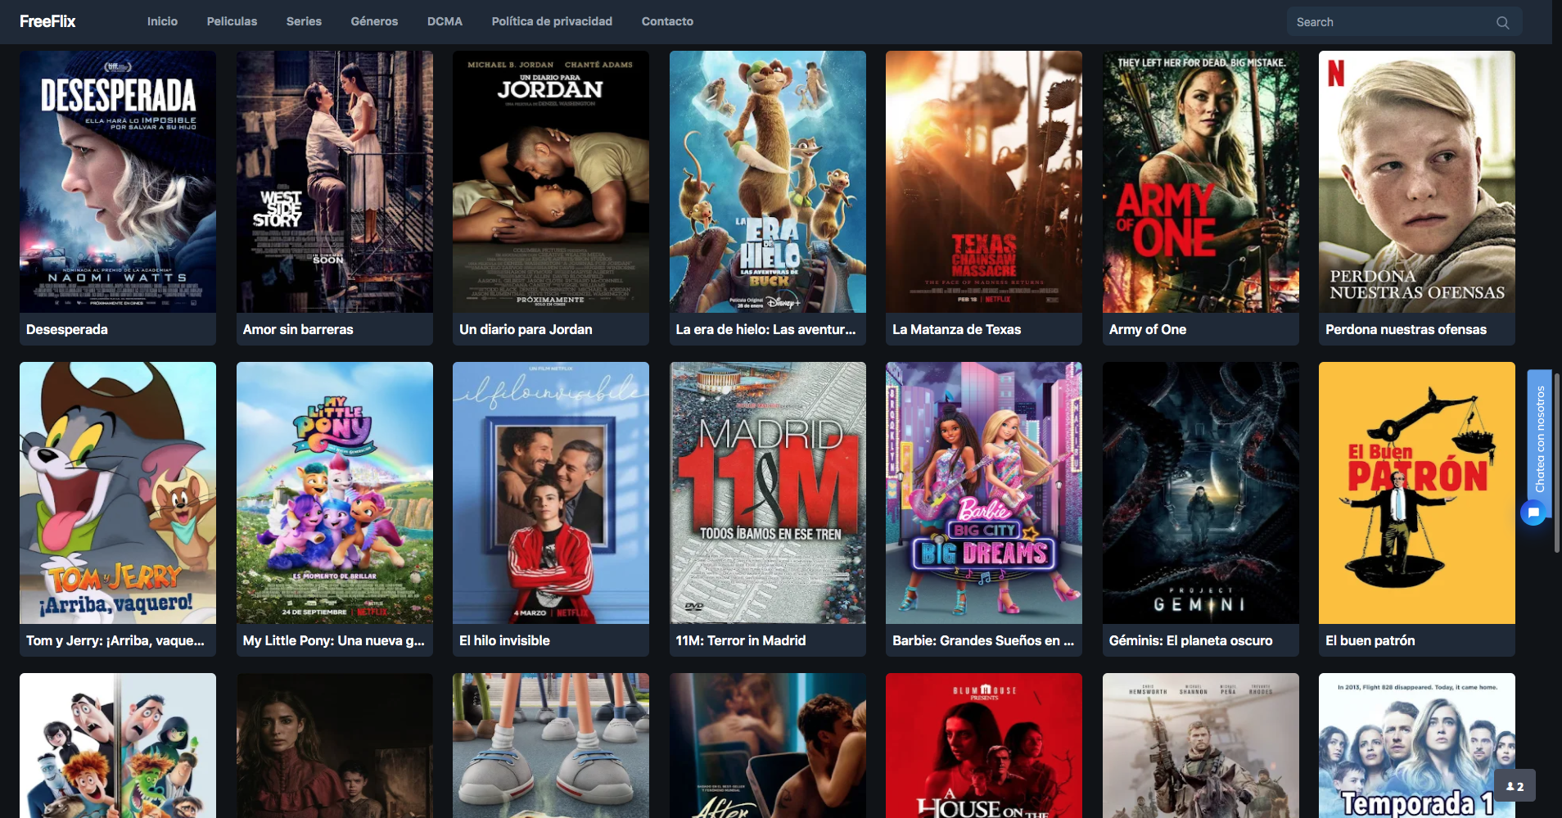Screen dimensions: 1562x818
Task: Click the Army of One title
Action: click(x=1148, y=329)
